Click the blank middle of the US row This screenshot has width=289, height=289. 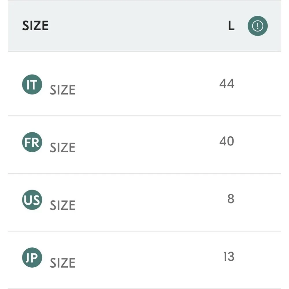pyautogui.click(x=144, y=202)
